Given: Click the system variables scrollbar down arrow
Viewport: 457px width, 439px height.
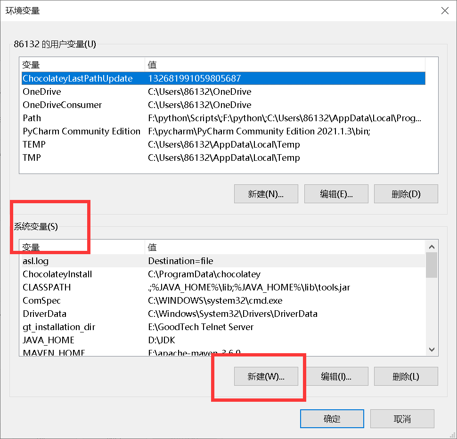Looking at the screenshot, I should (x=432, y=349).
